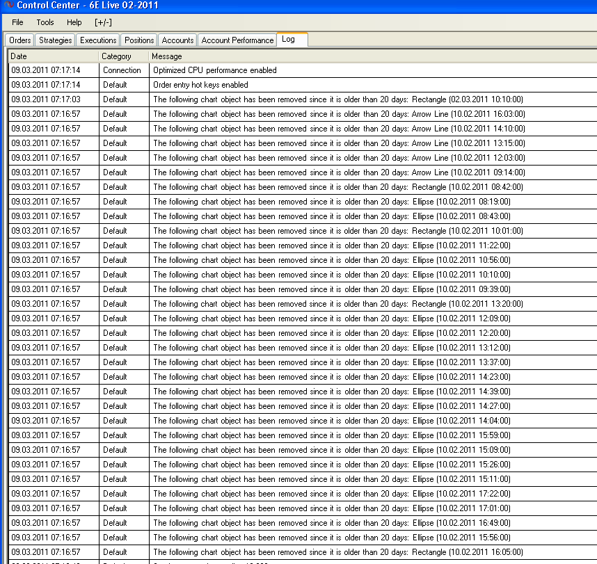Switch to the Executions tab
The height and width of the screenshot is (564, 597).
click(x=98, y=40)
